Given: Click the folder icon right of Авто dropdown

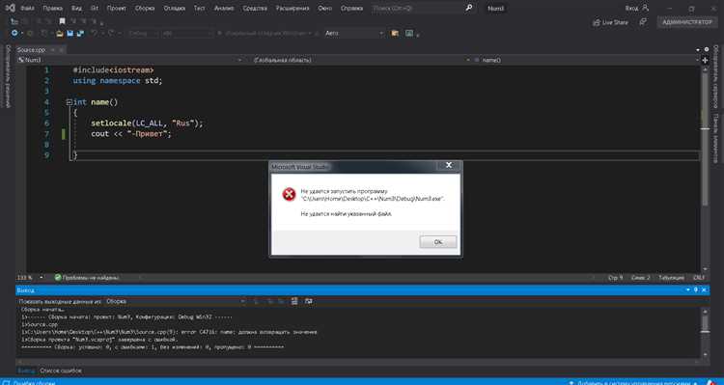Looking at the screenshot, I should click(x=395, y=33).
